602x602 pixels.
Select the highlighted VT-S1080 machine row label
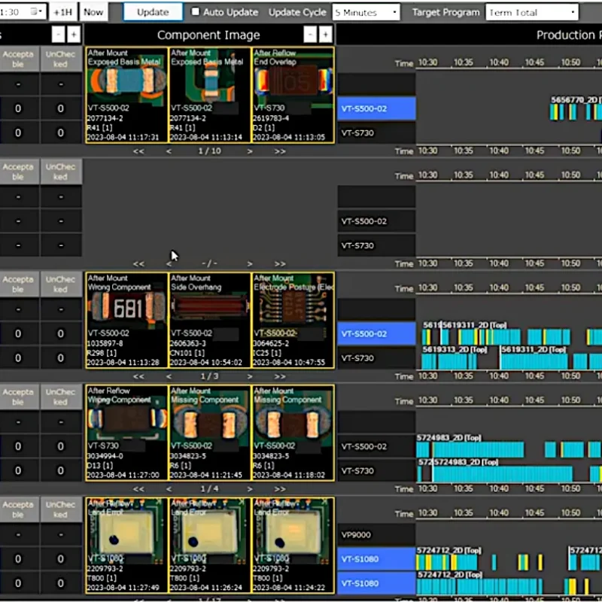point(376,559)
